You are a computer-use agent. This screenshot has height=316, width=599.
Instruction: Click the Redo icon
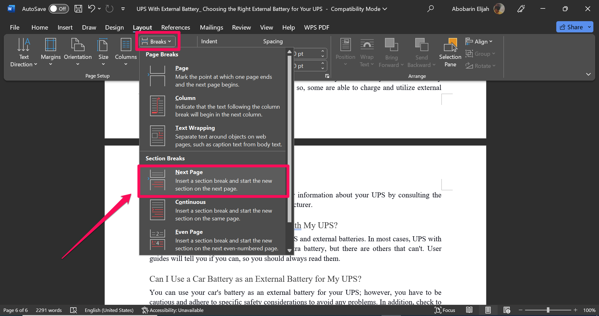(x=110, y=9)
